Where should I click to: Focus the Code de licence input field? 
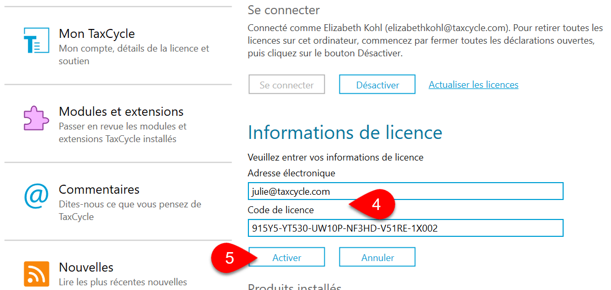406,228
